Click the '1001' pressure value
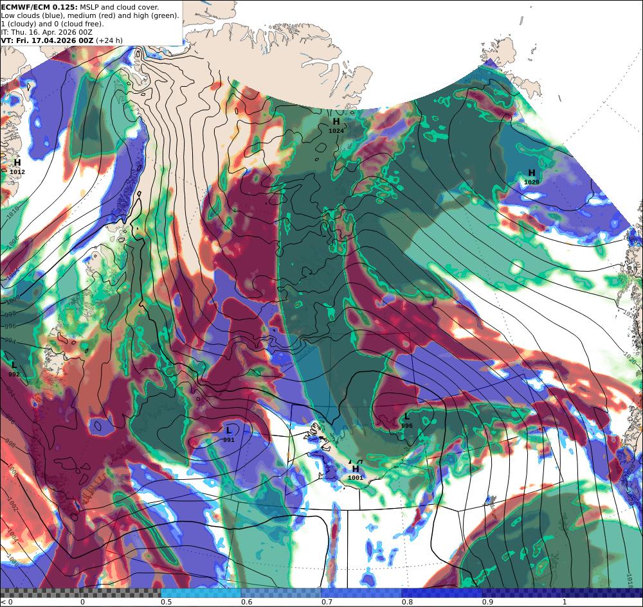This screenshot has width=643, height=607. point(356,478)
